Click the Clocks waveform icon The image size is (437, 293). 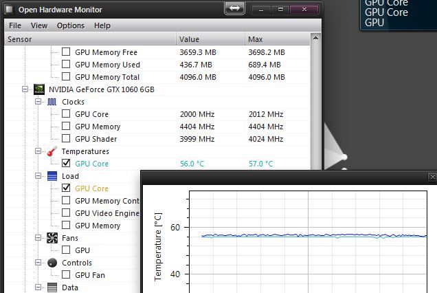52,102
